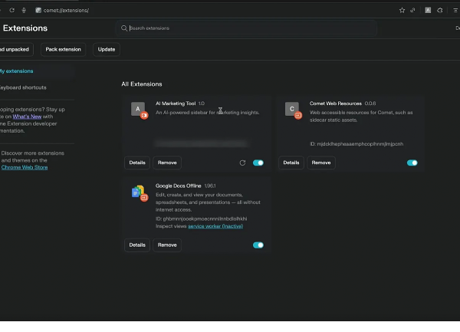Open Details for AI Marketing Tool
The image size is (460, 332).
click(137, 163)
